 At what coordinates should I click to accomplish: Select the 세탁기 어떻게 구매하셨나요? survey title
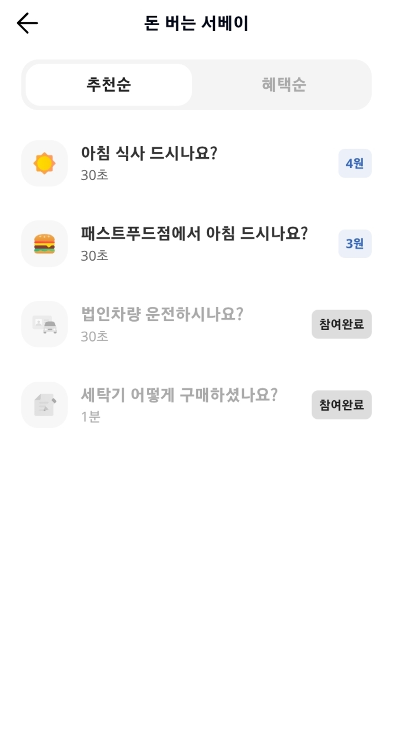click(179, 395)
